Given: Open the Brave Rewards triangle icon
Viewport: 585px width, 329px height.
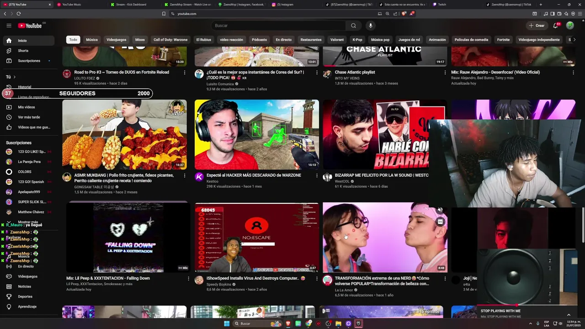Looking at the screenshot, I should (x=412, y=14).
